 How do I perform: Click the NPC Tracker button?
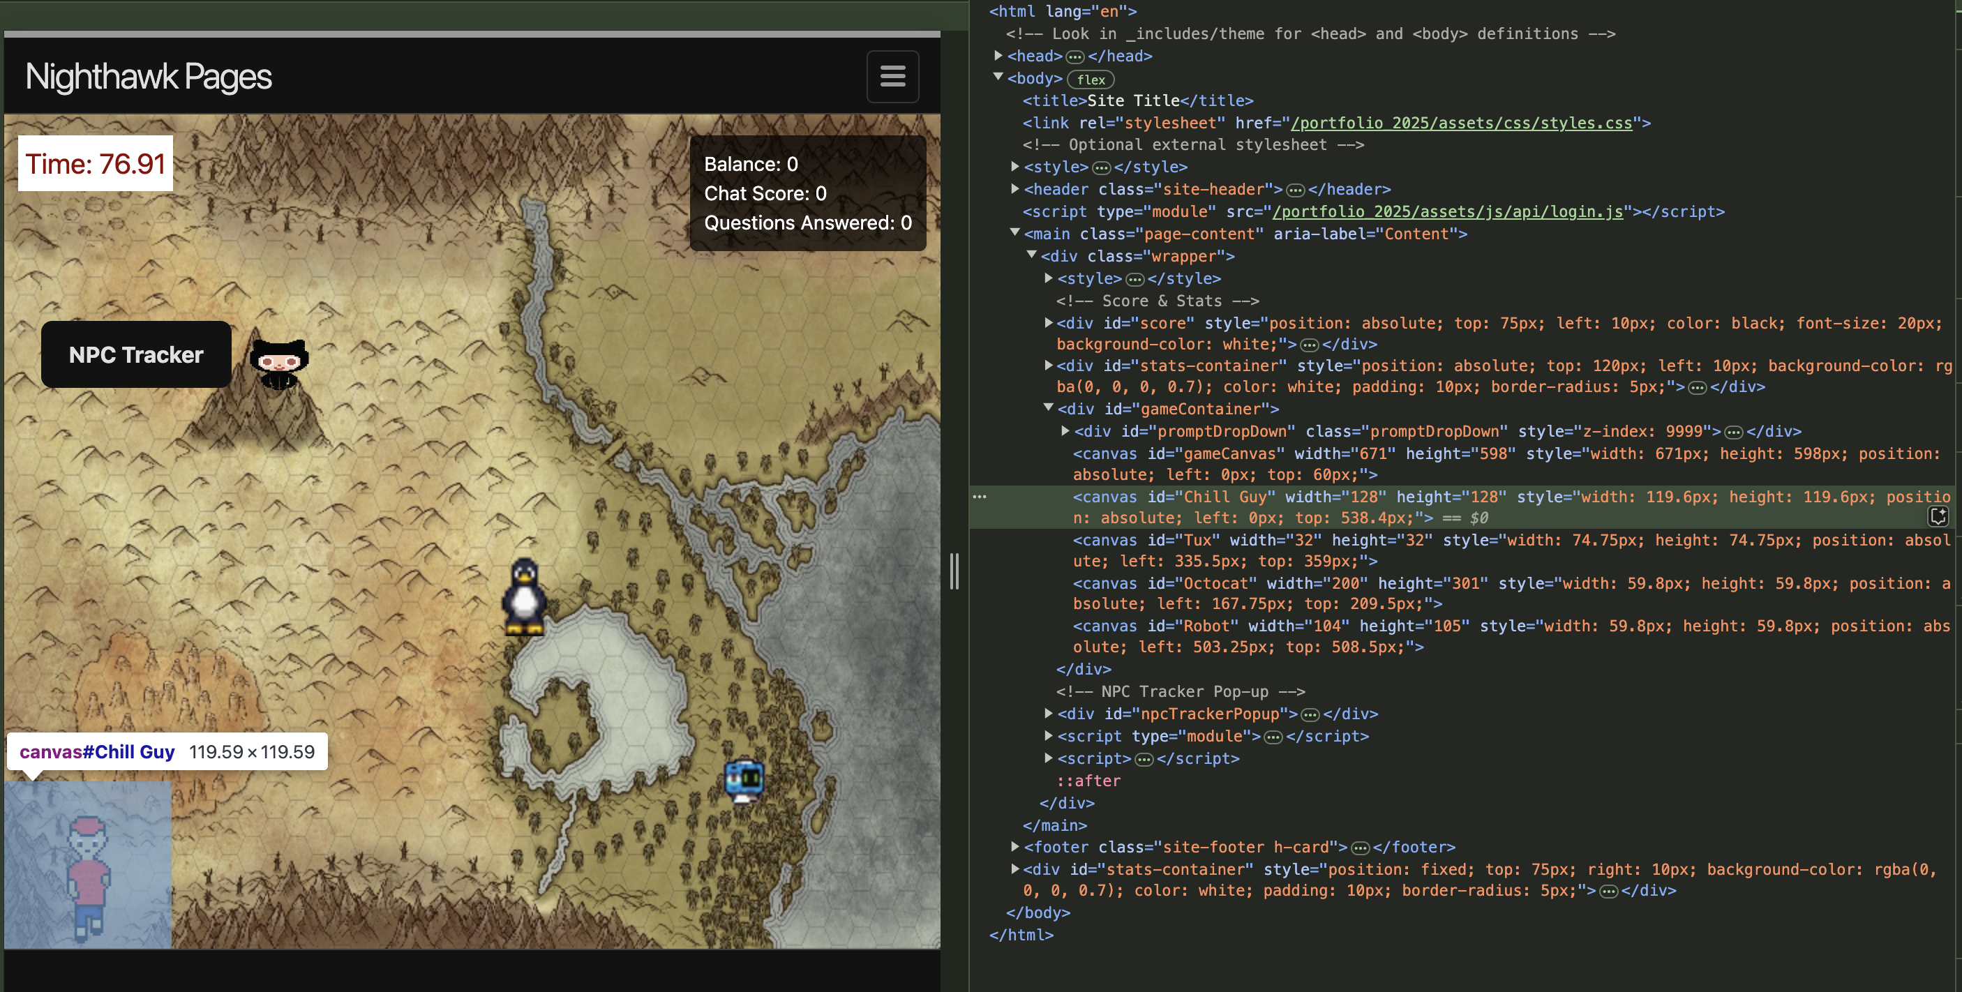tap(136, 355)
